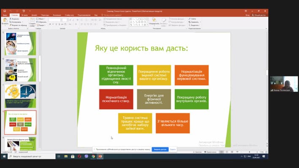Click the blue close-access button in sharing bar

[160, 149]
